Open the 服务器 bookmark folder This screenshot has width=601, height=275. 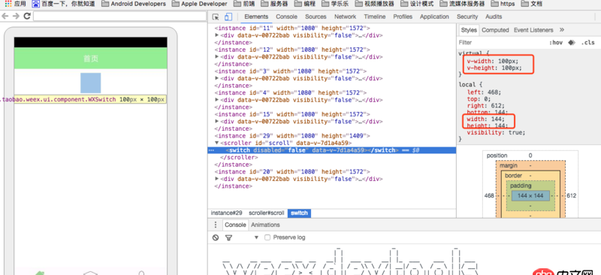click(x=274, y=4)
